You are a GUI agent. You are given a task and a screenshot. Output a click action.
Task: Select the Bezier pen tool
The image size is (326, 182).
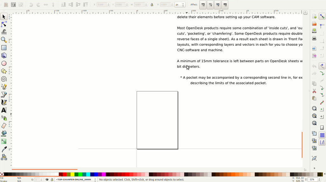(x=4, y=95)
